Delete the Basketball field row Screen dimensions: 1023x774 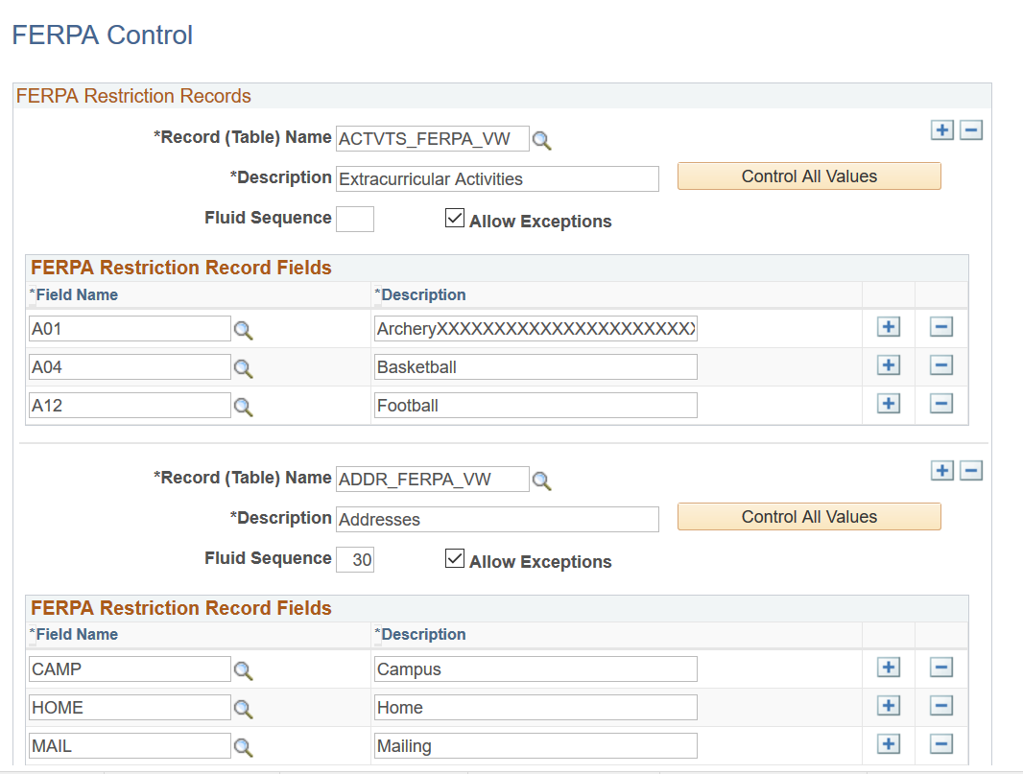pos(940,365)
